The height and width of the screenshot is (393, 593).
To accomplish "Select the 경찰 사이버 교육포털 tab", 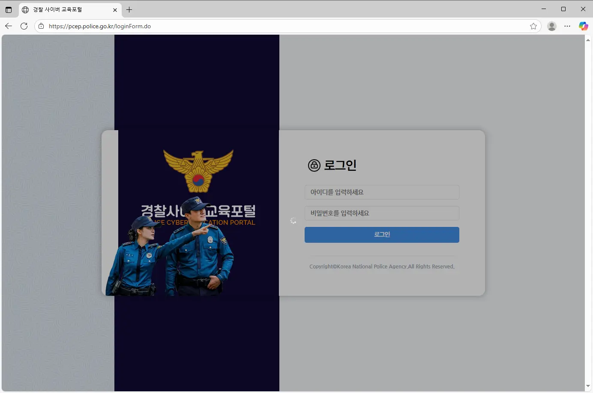I will (64, 9).
